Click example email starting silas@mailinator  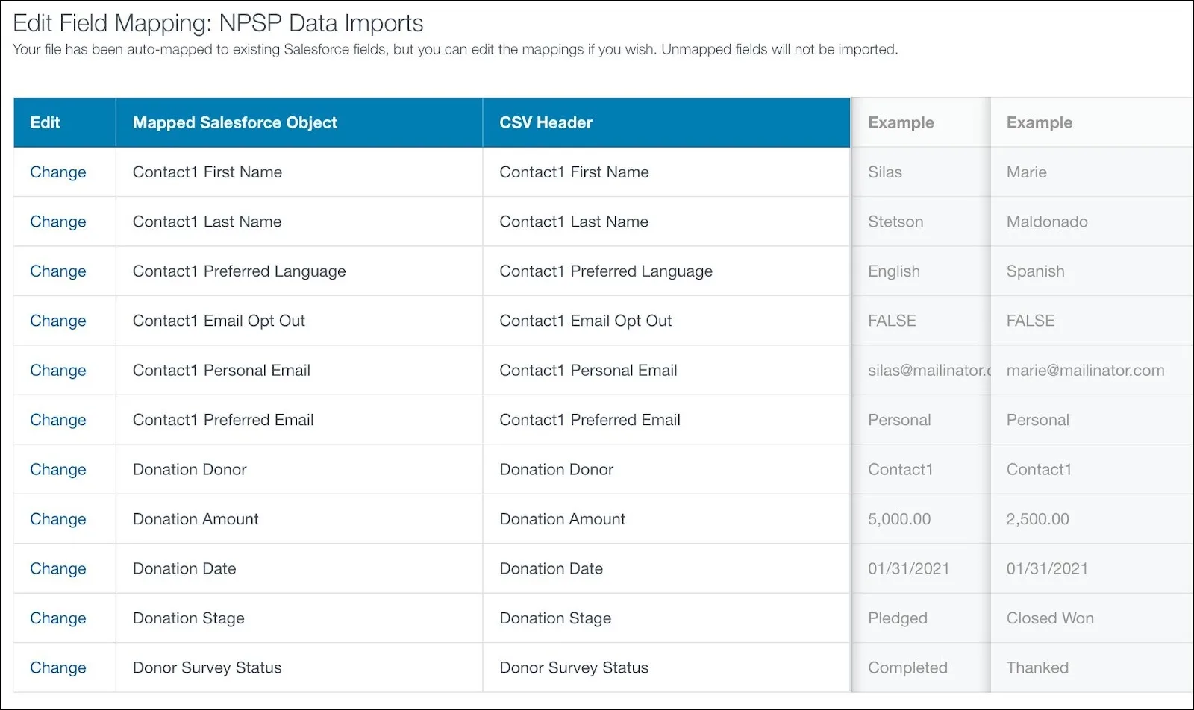tap(929, 371)
